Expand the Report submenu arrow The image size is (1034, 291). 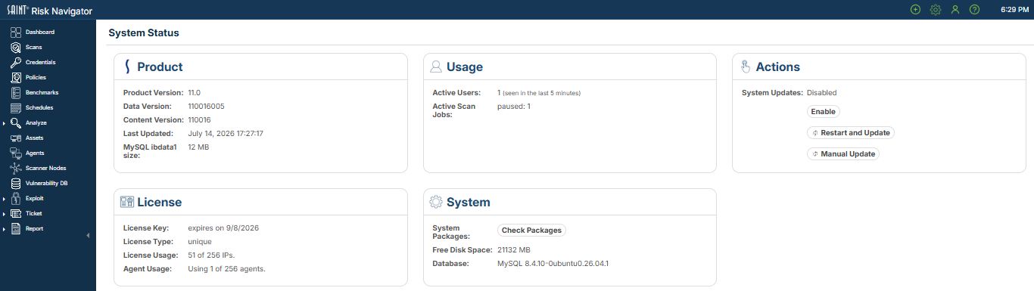pyautogui.click(x=5, y=229)
